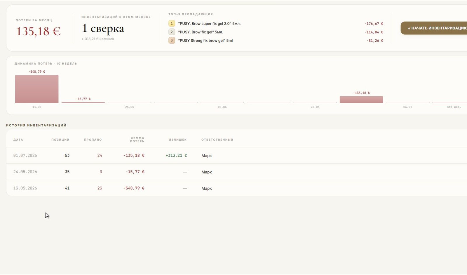Click the -114,84 € loss value
Viewport: 467px width, 275px height.
point(374,32)
